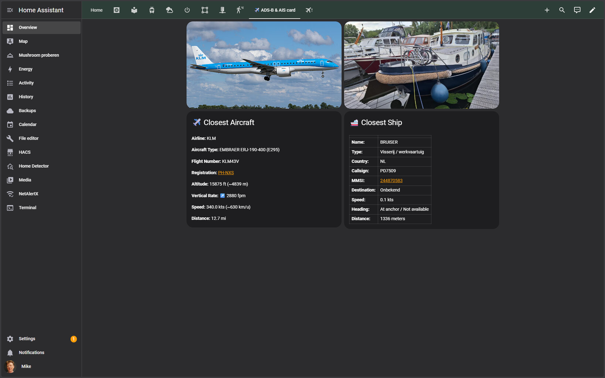Open the washing machine dashboard tab
Viewport: 605px width, 378px height.
click(x=117, y=10)
